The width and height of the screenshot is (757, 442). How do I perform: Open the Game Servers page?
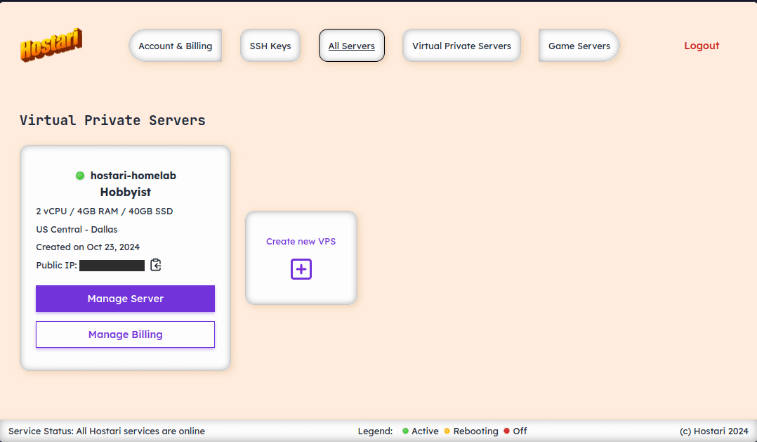pyautogui.click(x=579, y=45)
